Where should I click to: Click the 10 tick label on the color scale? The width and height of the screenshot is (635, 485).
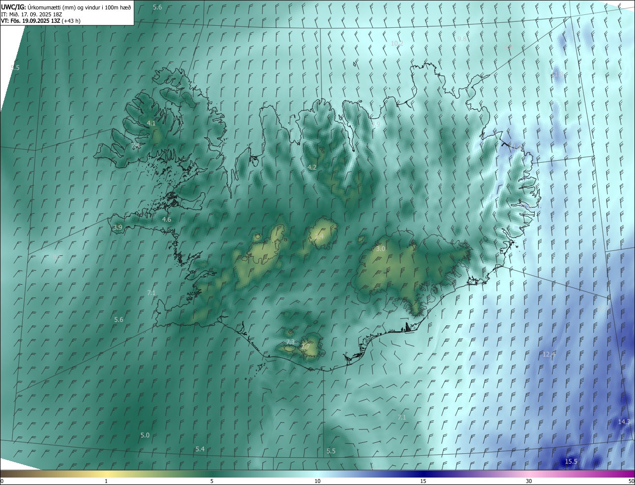(317, 481)
